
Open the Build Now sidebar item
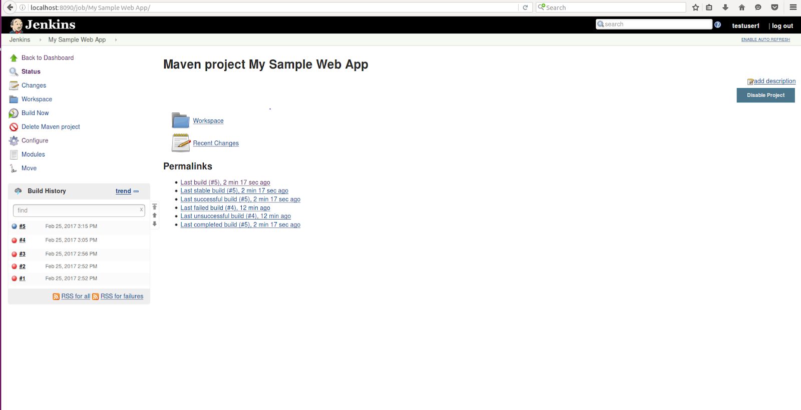pos(35,113)
